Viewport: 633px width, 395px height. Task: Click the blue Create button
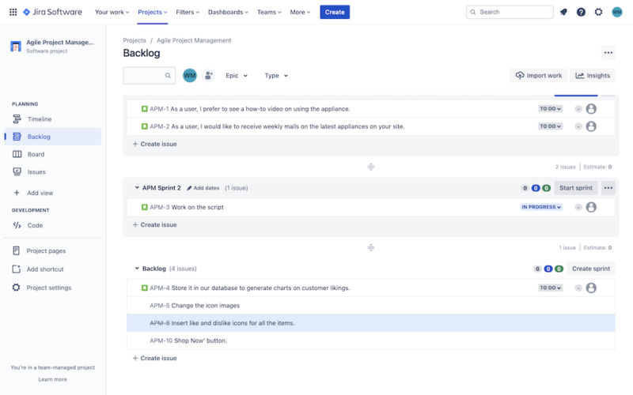click(x=335, y=12)
